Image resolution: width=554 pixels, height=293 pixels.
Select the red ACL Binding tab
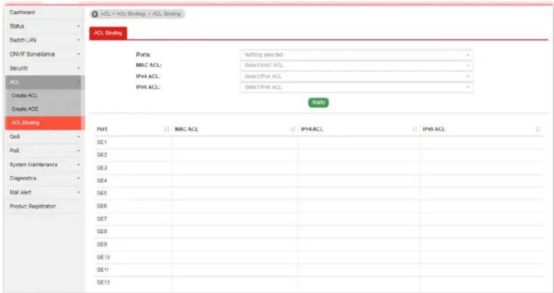tap(108, 33)
